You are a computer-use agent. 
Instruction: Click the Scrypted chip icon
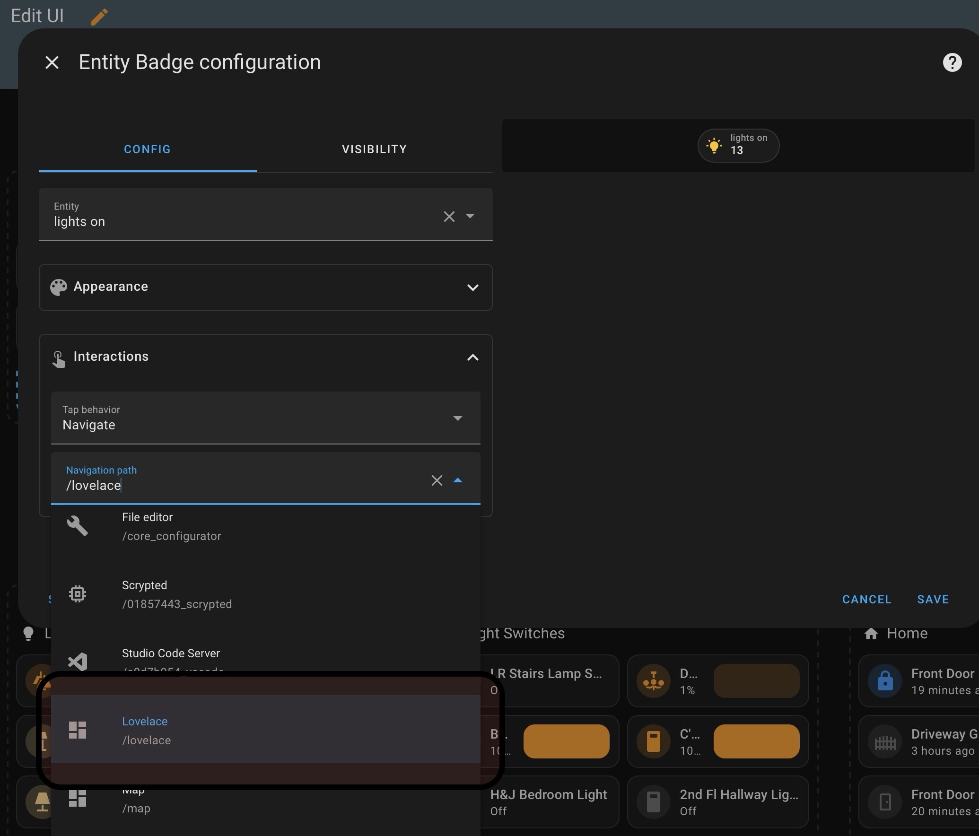click(78, 594)
